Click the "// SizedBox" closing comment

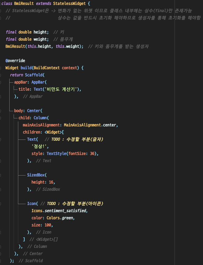point(48,189)
